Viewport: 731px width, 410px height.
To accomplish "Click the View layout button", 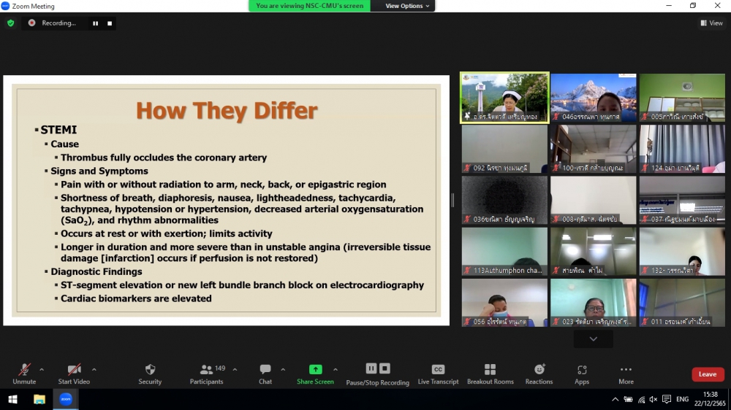I will click(x=711, y=23).
